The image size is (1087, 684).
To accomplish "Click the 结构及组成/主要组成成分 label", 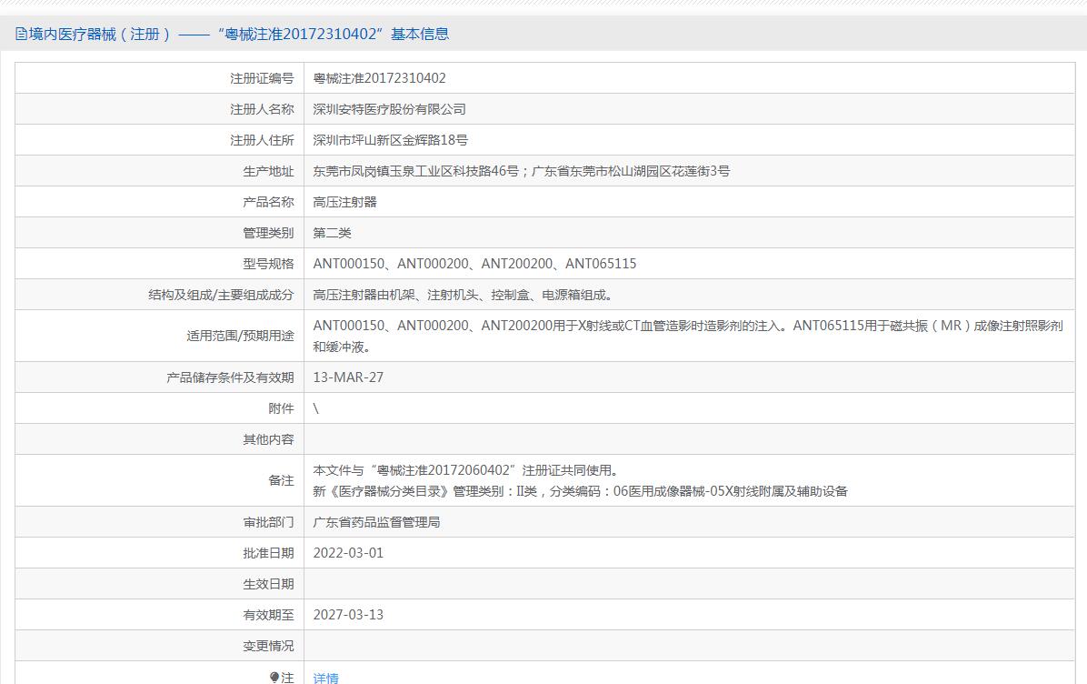I will tap(221, 295).
